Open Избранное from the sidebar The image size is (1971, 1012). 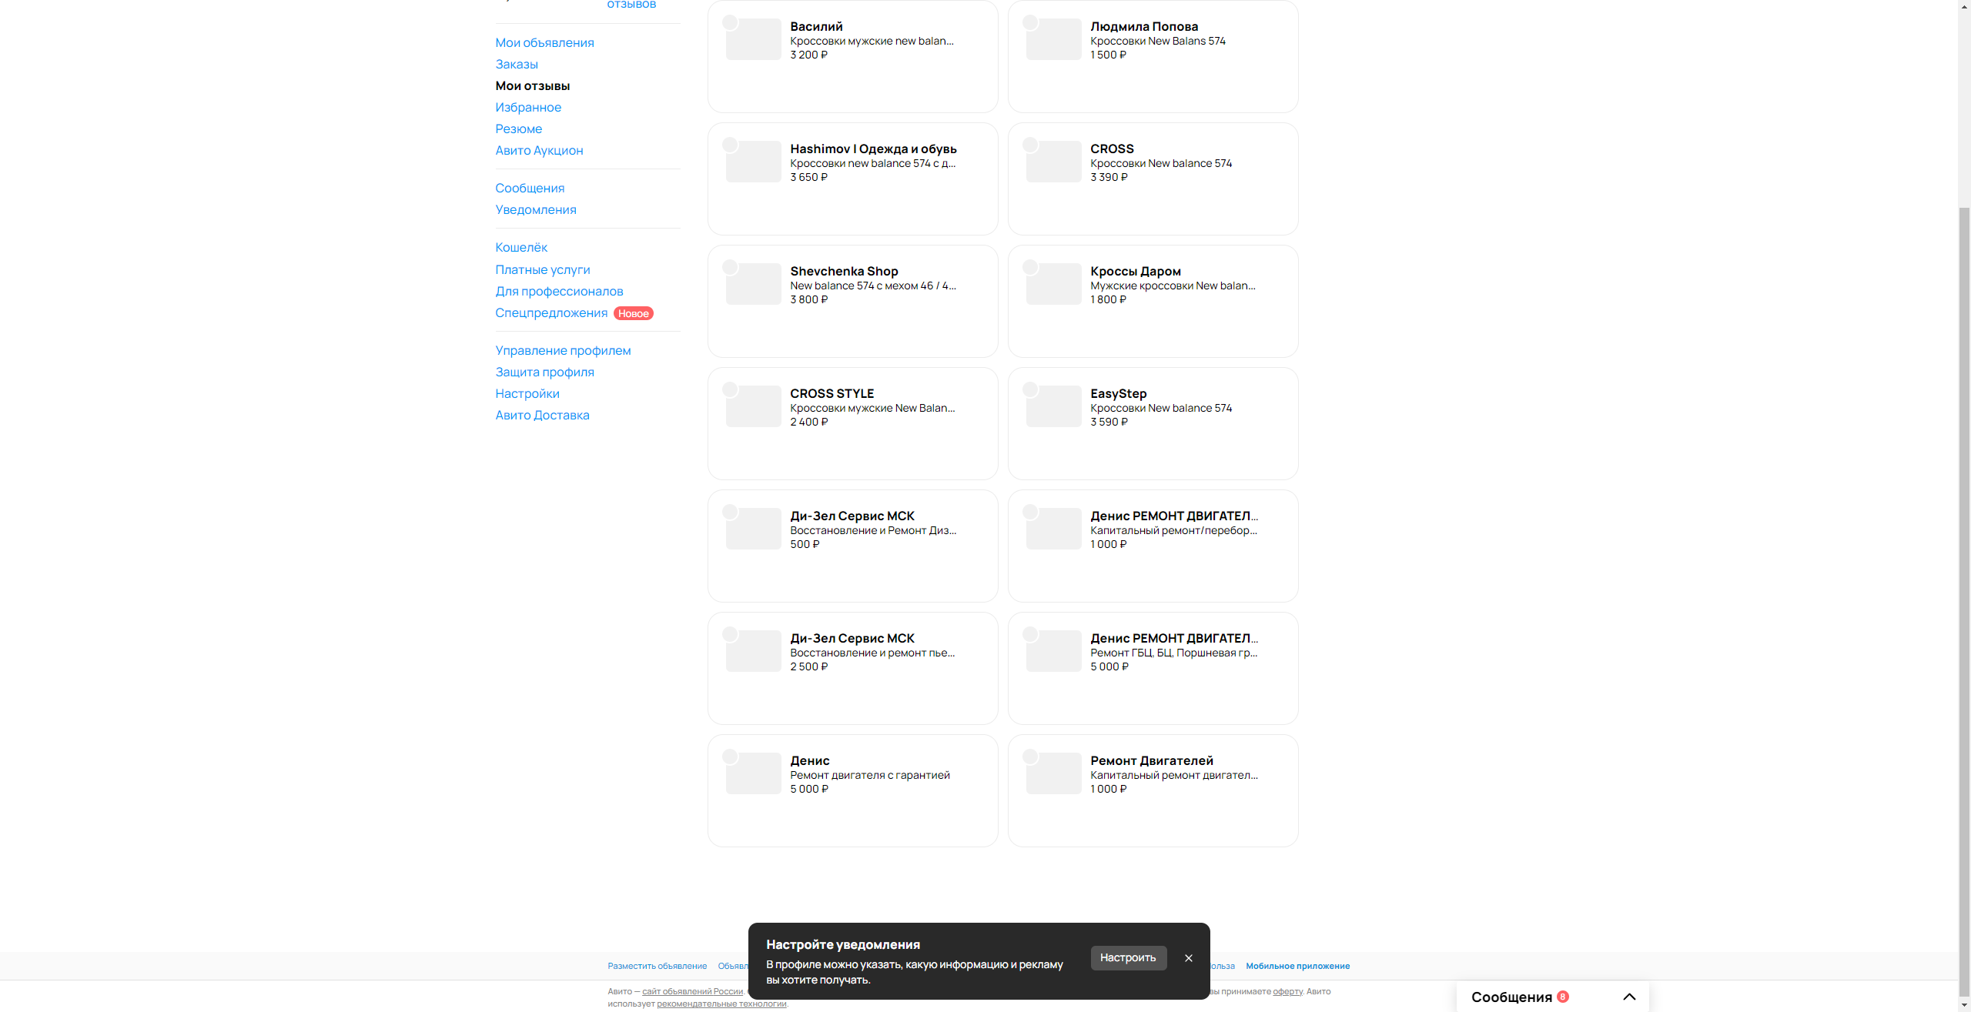coord(528,107)
